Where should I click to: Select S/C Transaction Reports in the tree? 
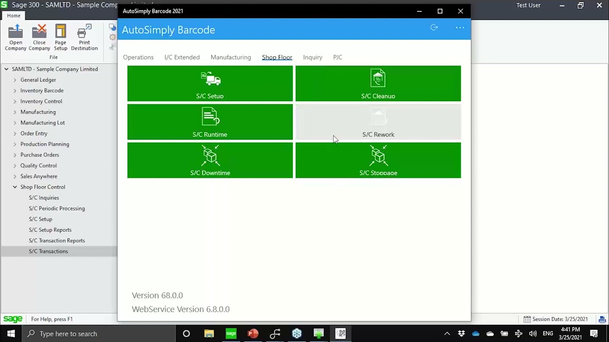point(57,240)
